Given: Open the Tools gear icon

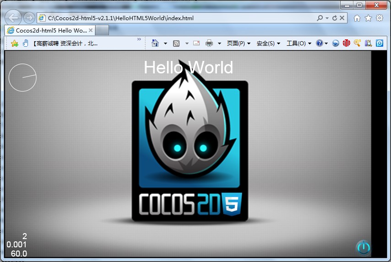Looking at the screenshot, I should click(380, 18).
